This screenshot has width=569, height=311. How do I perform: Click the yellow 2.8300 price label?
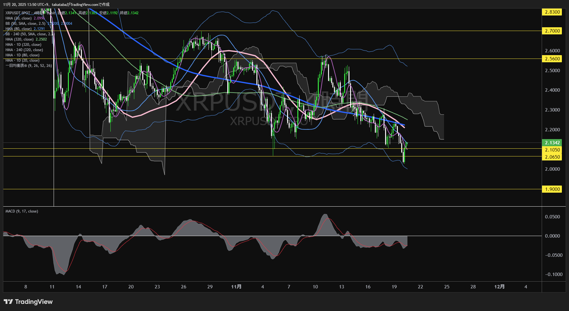(552, 12)
